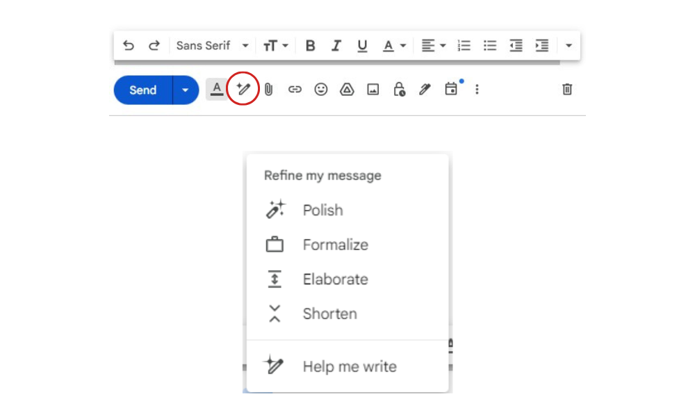The width and height of the screenshot is (695, 417).
Task: Insert a photo
Action: tap(373, 90)
